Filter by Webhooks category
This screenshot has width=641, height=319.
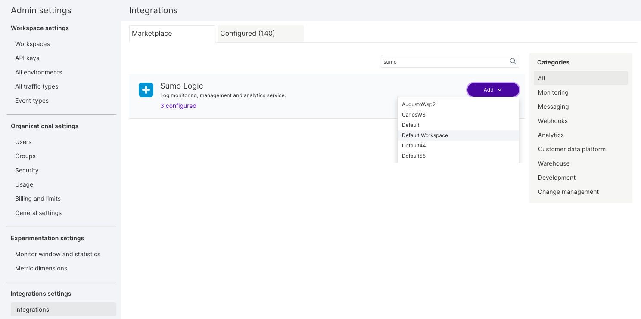[x=553, y=121]
